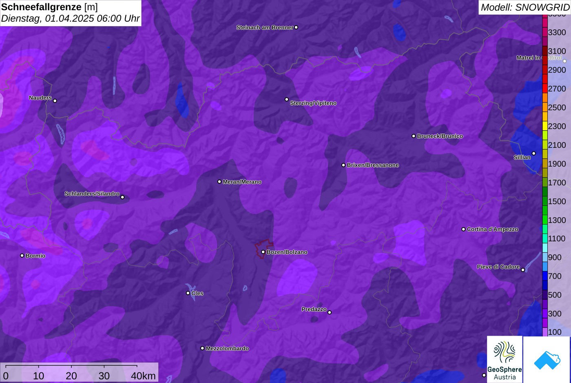Click the 500 legend value

click(x=555, y=295)
